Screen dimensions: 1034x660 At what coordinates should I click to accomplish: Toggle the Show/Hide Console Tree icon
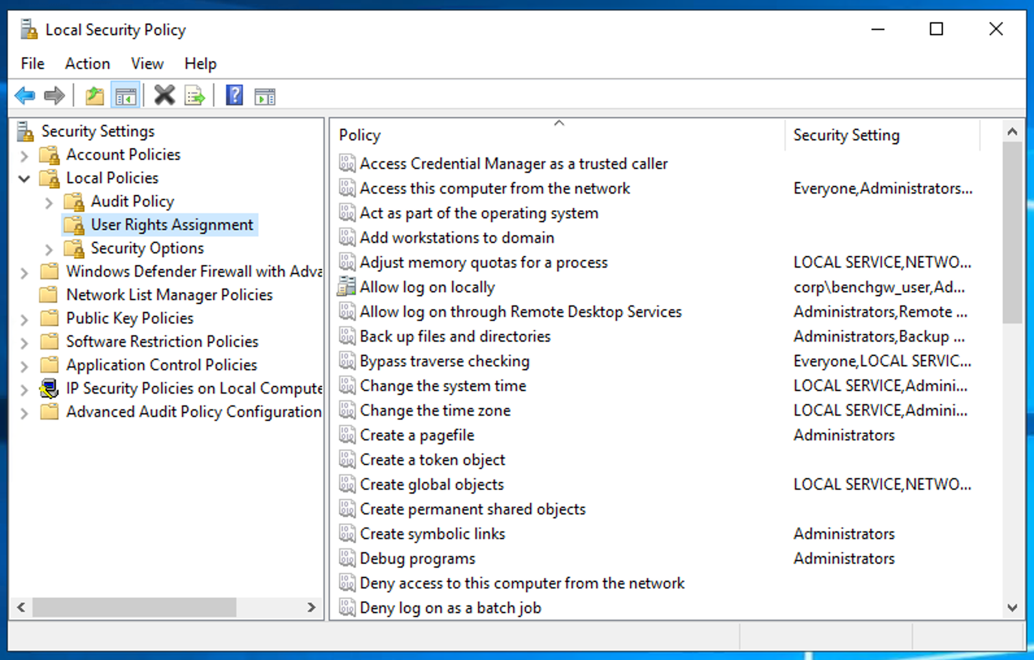click(x=125, y=96)
